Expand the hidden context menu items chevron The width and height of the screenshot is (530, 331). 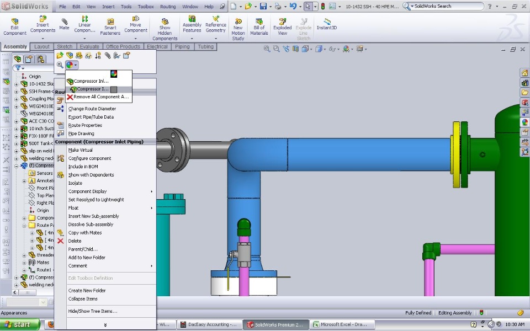[x=105, y=325]
